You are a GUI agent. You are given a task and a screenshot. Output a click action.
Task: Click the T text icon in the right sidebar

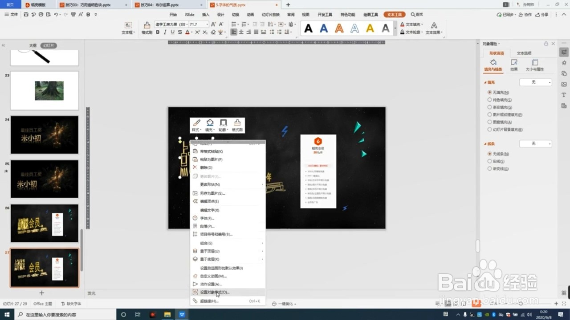(x=564, y=95)
